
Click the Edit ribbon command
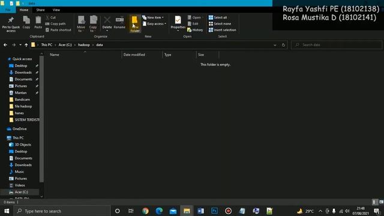[193, 24]
